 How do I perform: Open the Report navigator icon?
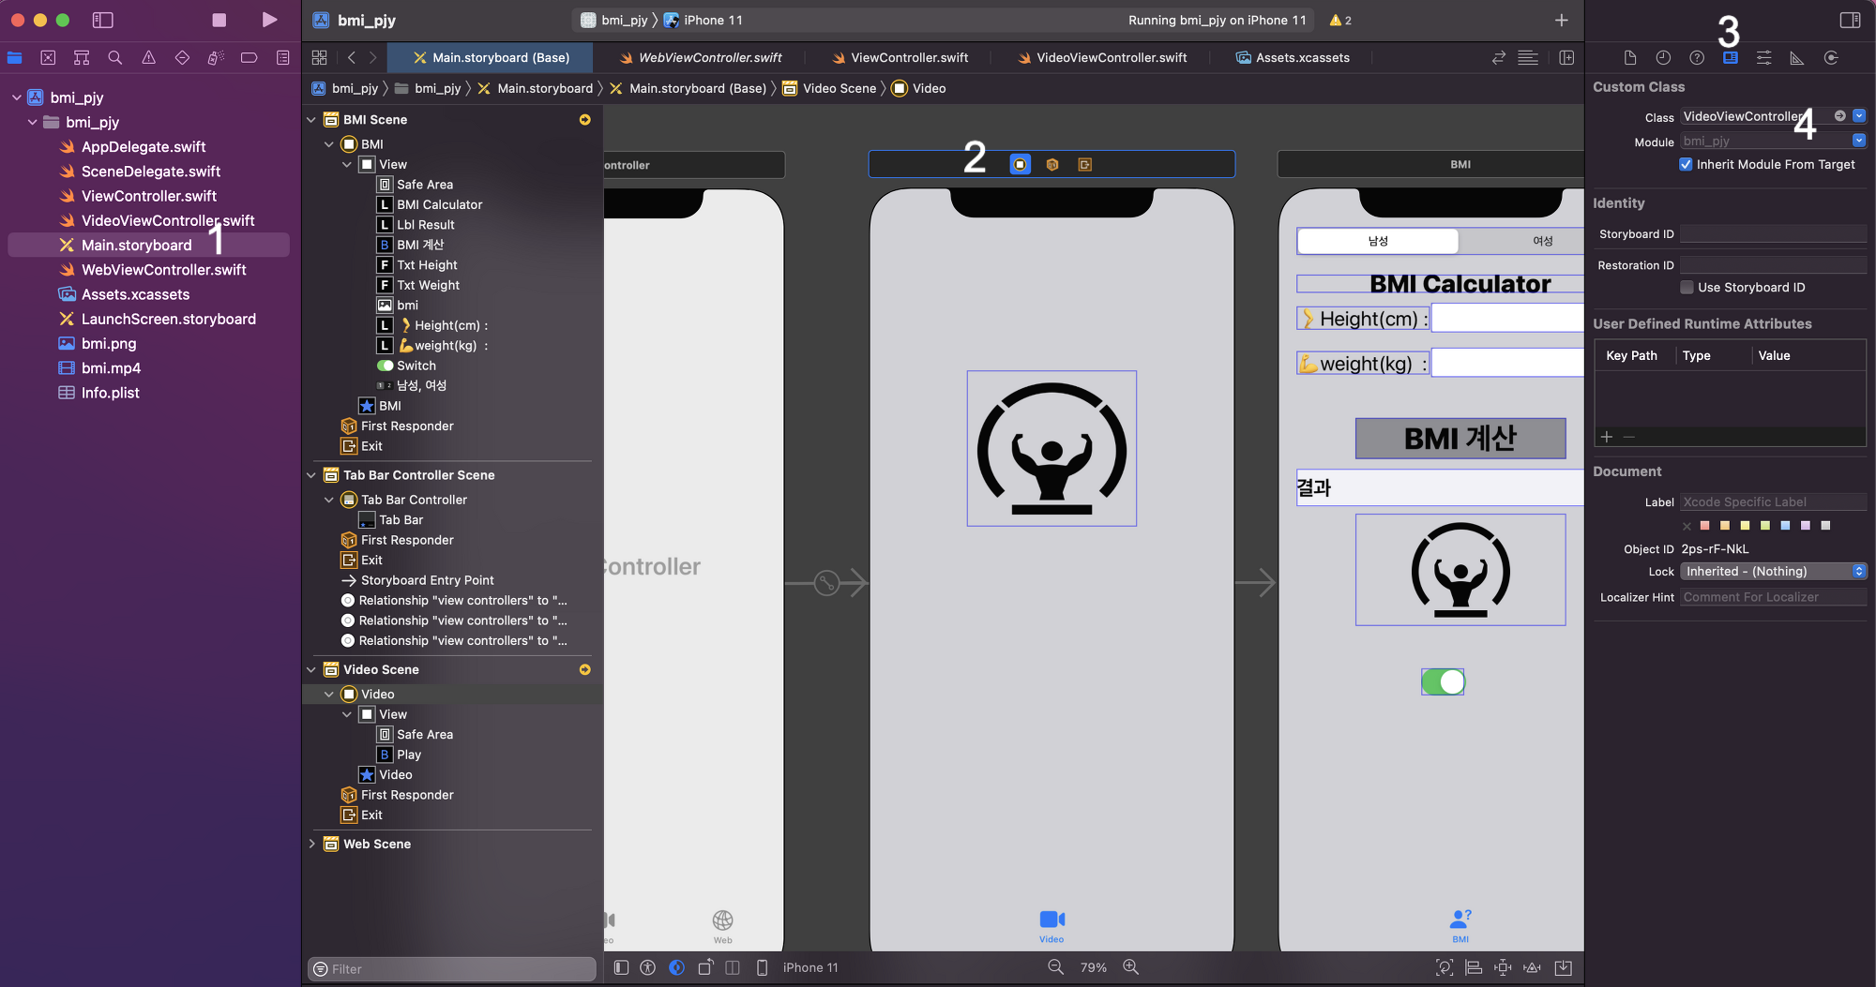point(282,58)
